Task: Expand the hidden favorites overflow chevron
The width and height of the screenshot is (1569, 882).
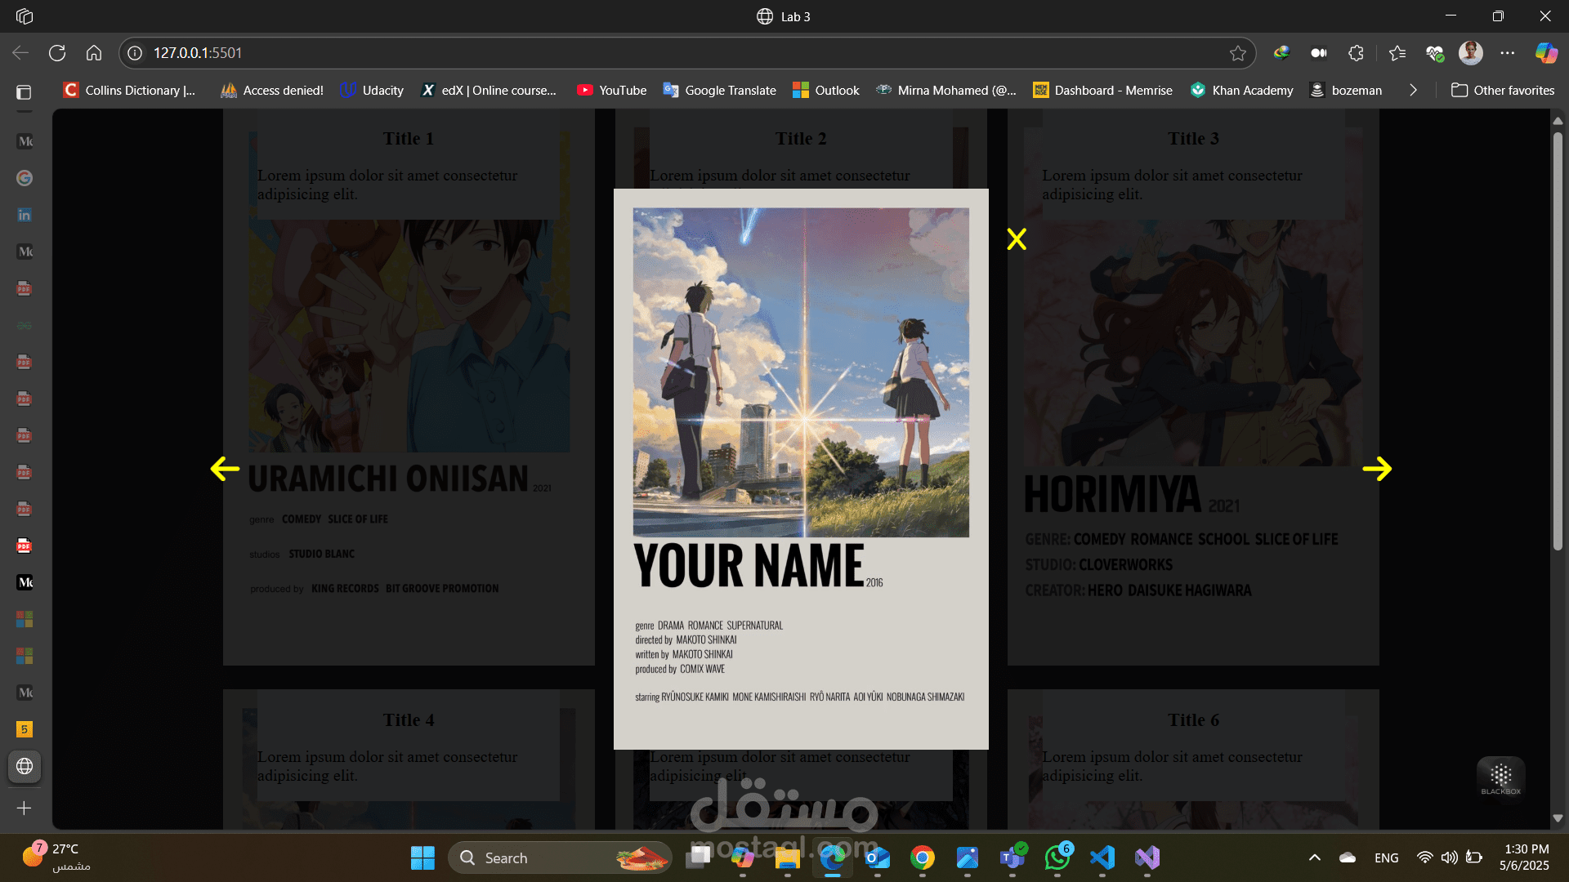Action: (1413, 91)
